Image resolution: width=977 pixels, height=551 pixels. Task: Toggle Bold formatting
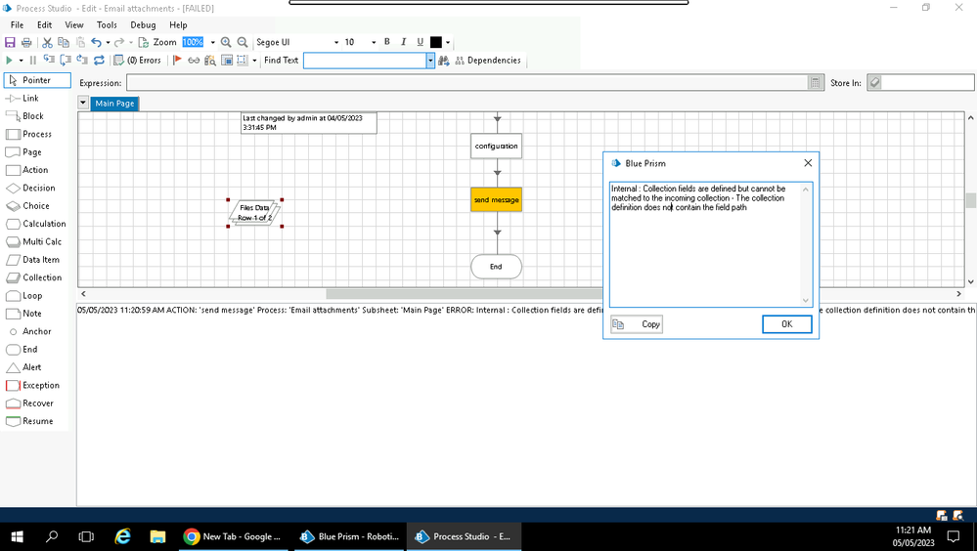click(x=387, y=42)
